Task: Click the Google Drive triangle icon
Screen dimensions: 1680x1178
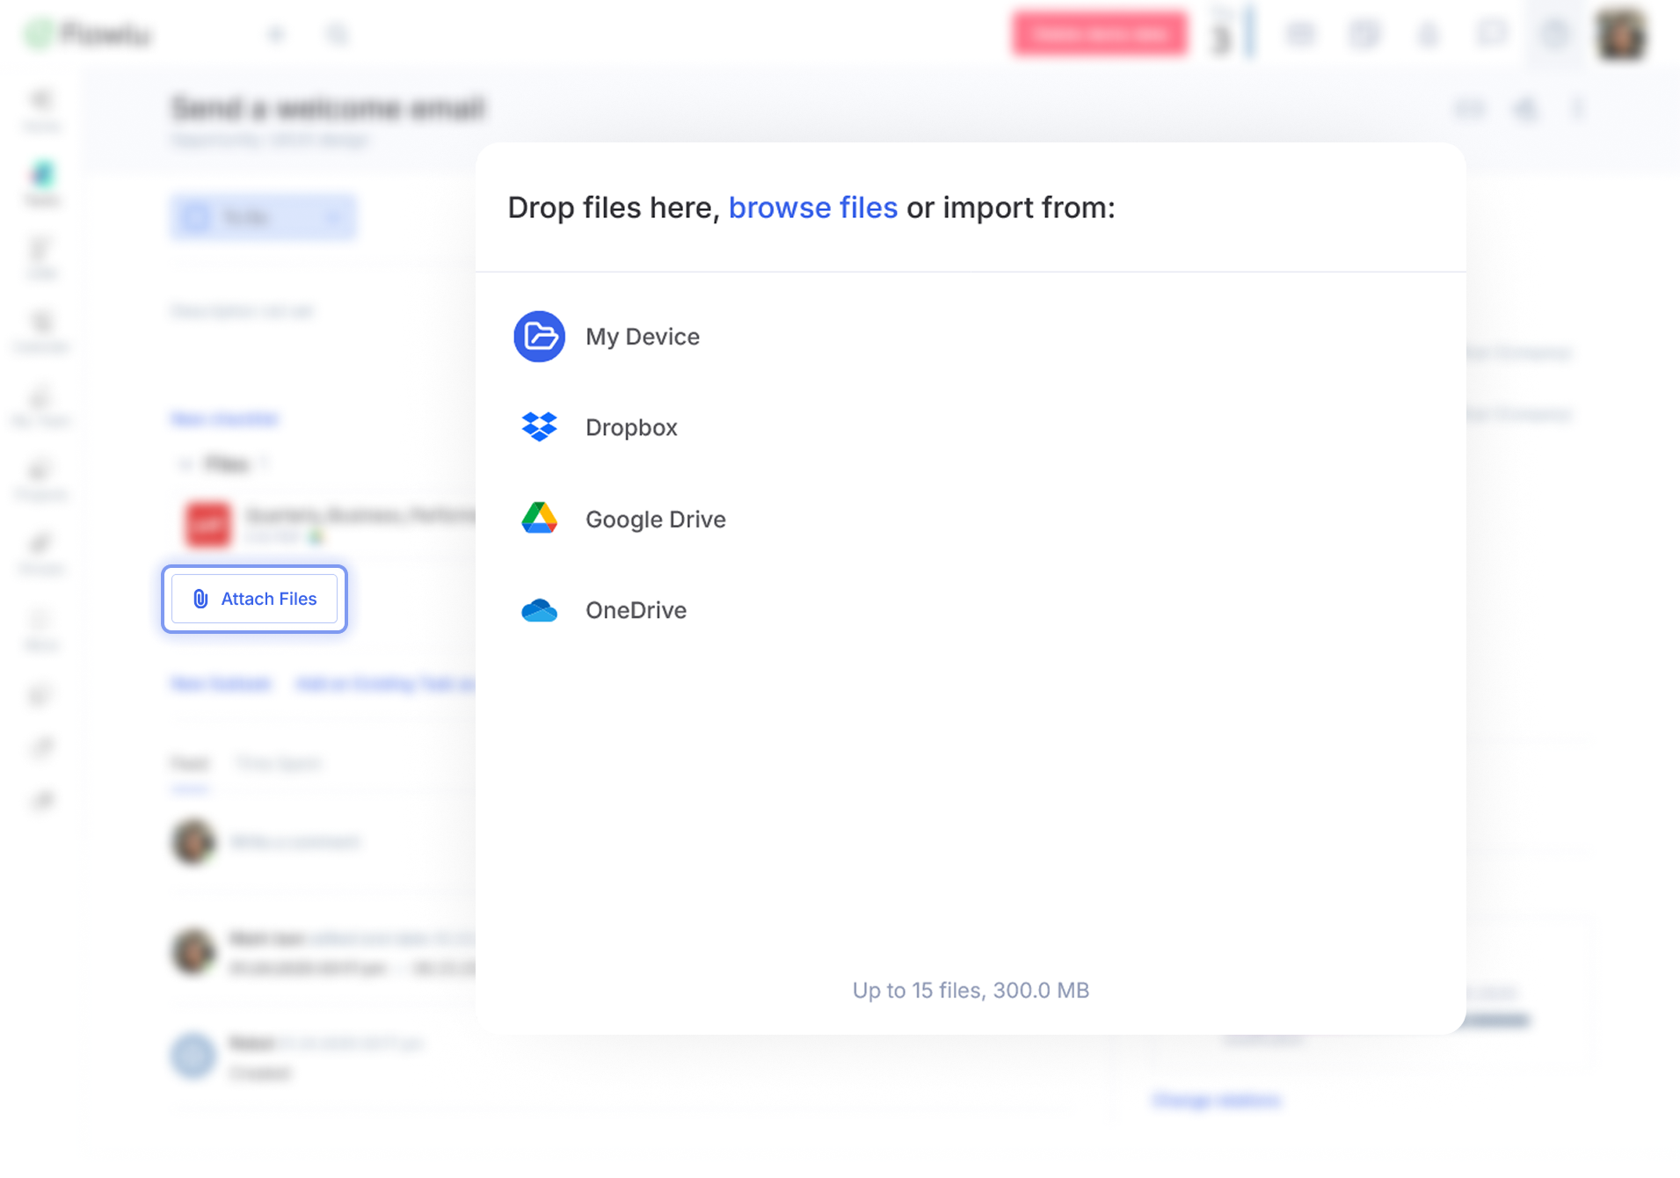Action: 539,519
